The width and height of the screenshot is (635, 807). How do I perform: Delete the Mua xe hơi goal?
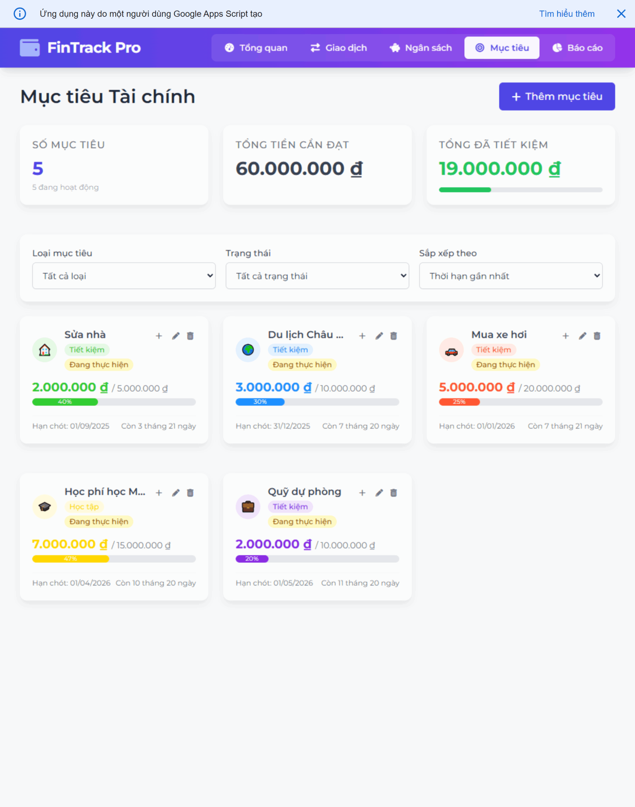tap(597, 336)
